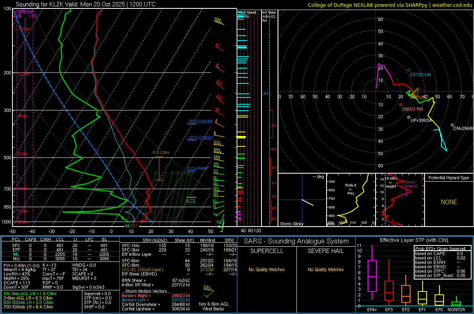Click the "SARS - Sounding Analogue System" title
Screen dimensions: 474x314
tap(296, 241)
